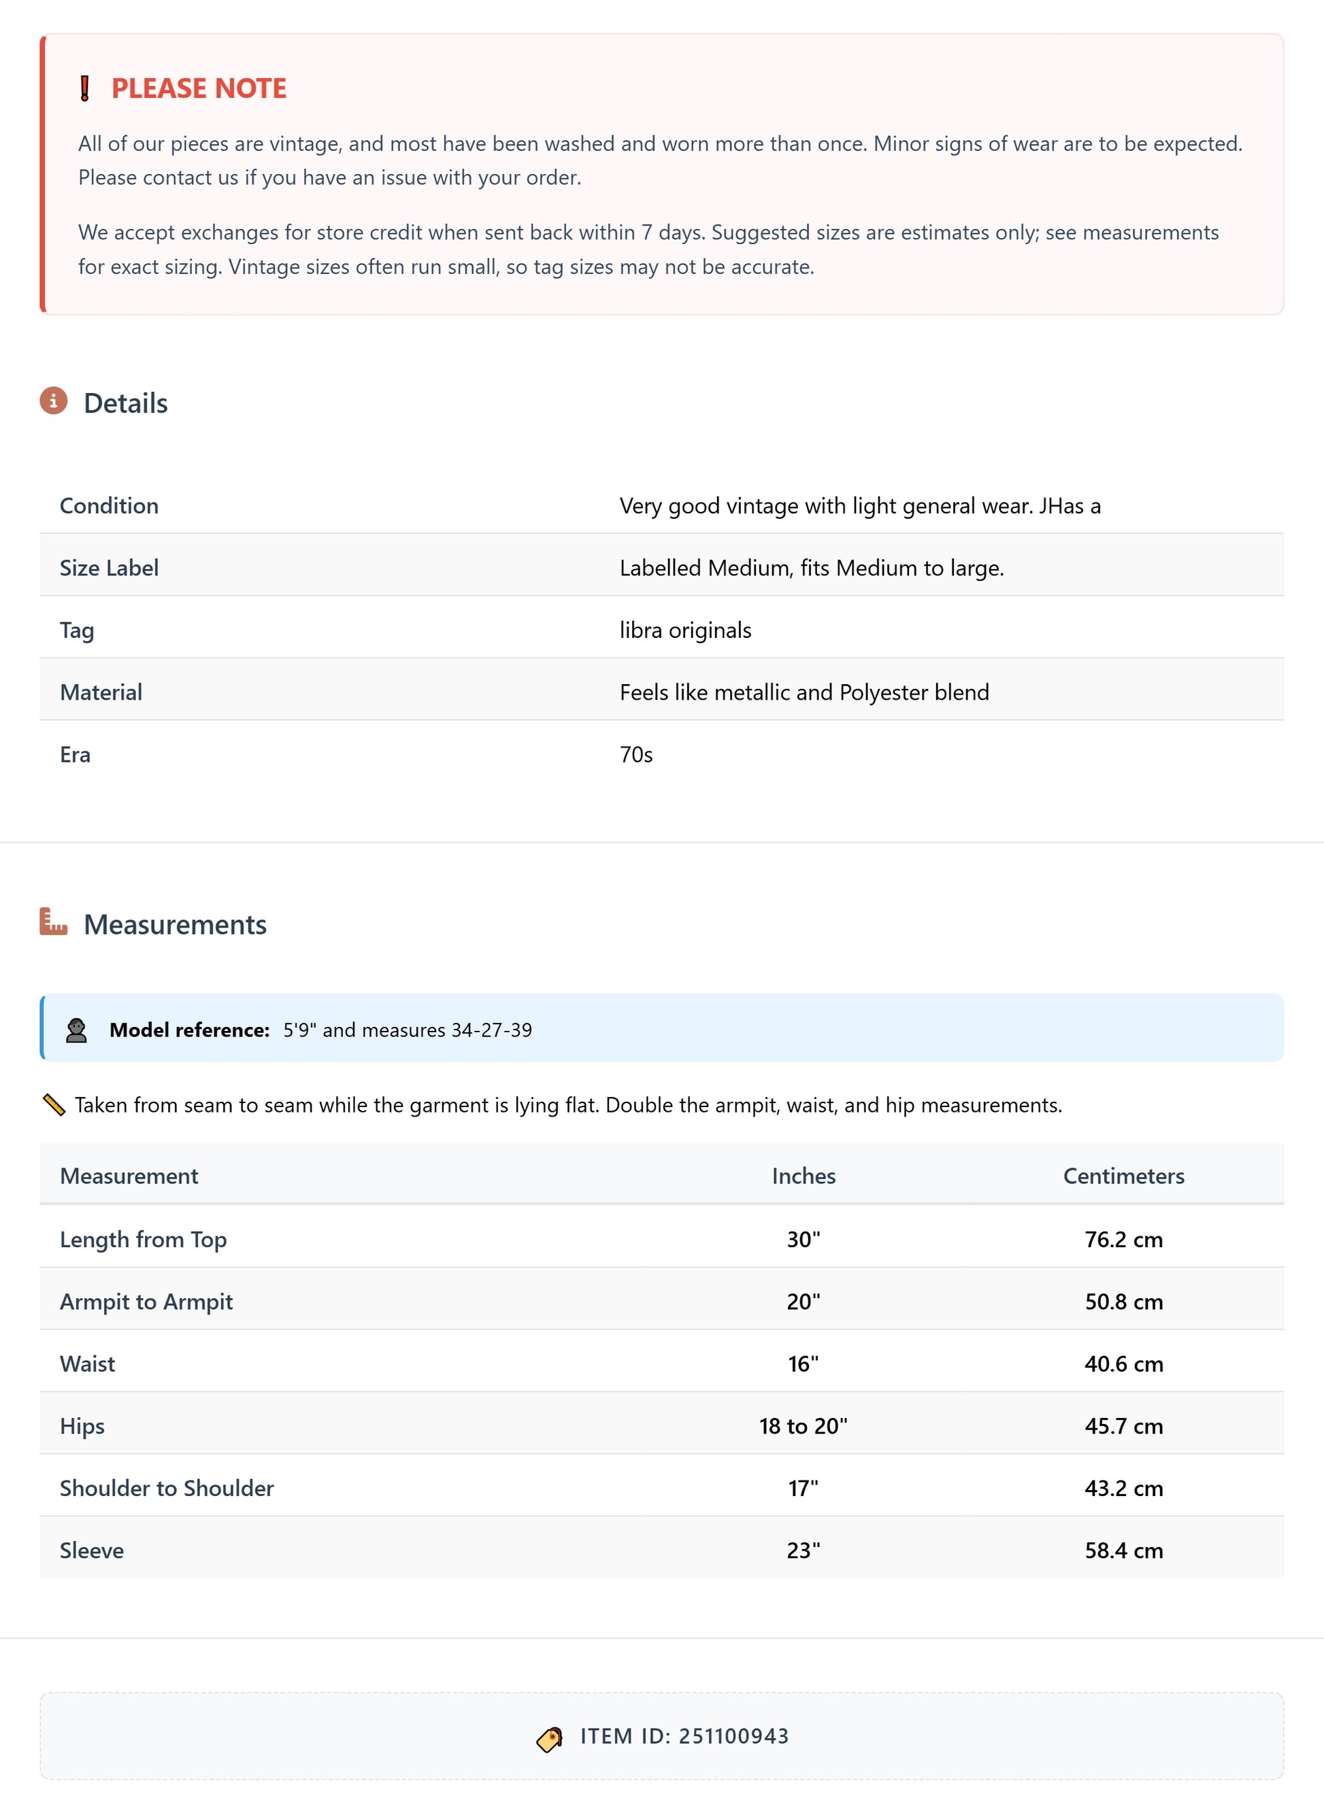Click the Details section heading
This screenshot has height=1813, width=1324.
126,403
